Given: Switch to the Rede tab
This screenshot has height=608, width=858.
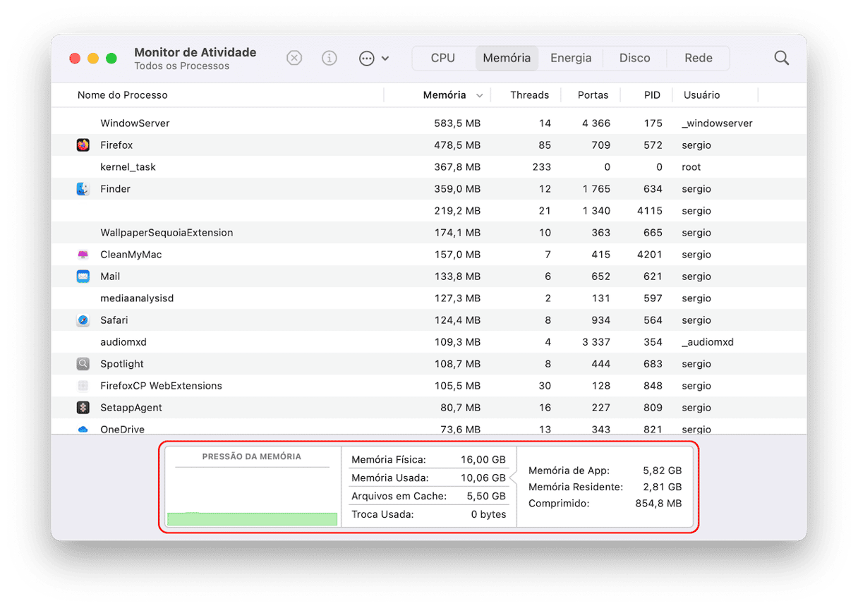Looking at the screenshot, I should [x=699, y=59].
